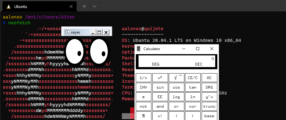Close the xeyes window
This screenshot has height=120, width=286.
(x=106, y=33)
